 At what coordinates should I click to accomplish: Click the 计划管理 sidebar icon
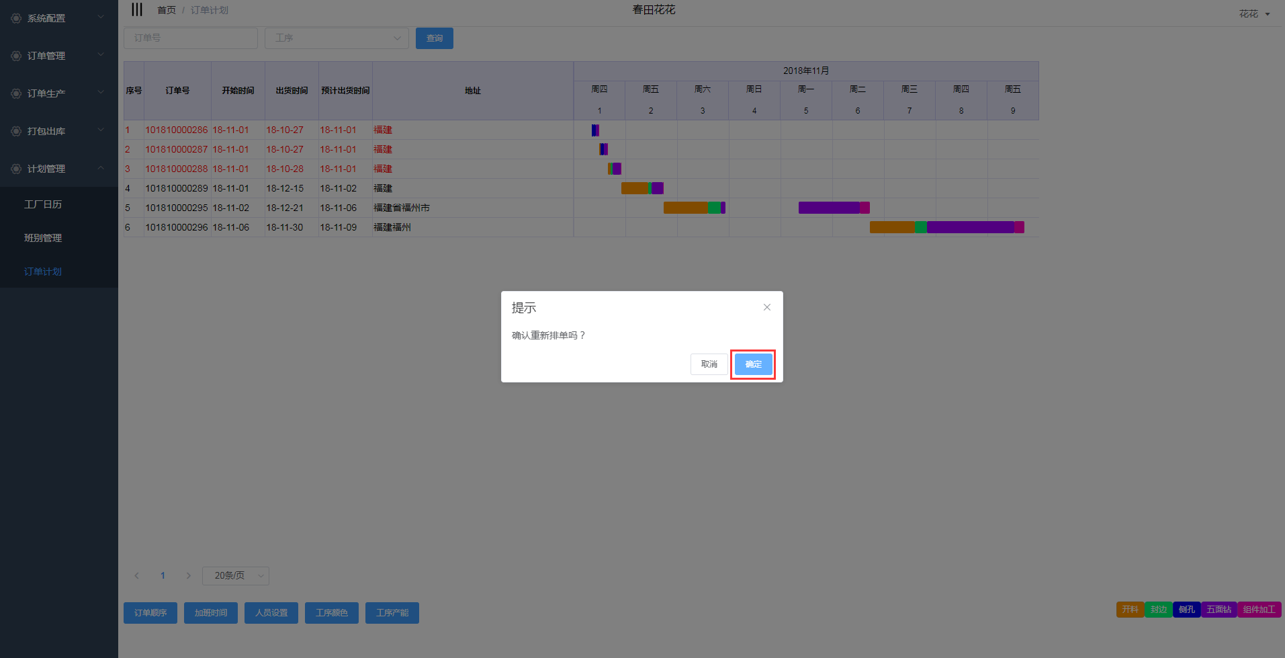point(16,169)
